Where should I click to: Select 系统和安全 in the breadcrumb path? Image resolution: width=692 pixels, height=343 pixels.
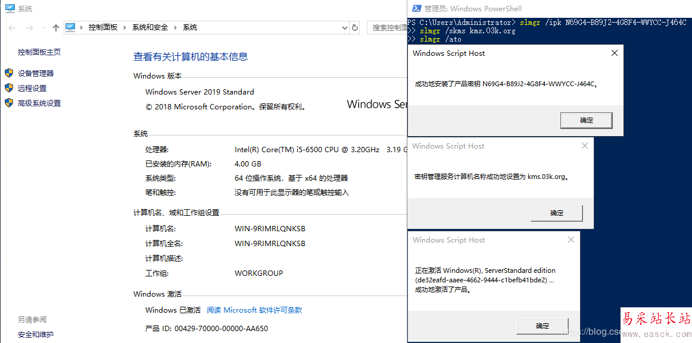[x=150, y=27]
